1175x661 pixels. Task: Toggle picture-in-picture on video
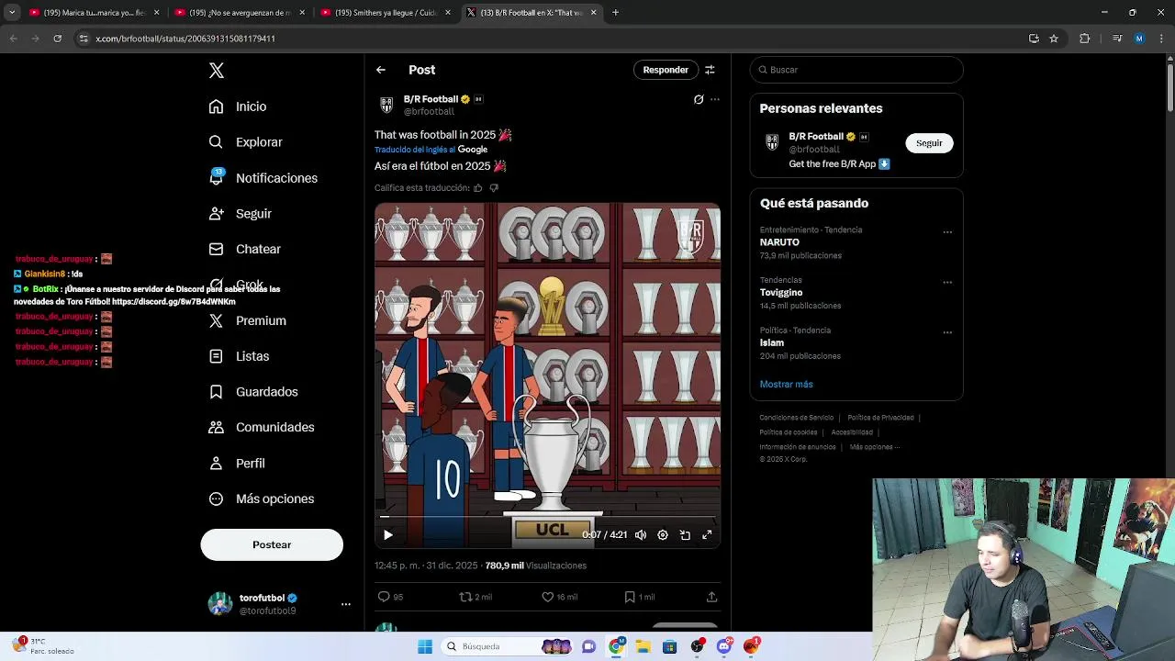coord(685,535)
